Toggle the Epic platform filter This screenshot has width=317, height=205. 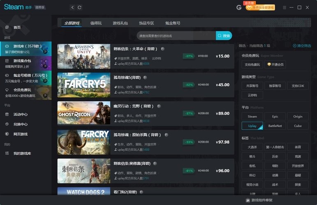[x=275, y=116]
